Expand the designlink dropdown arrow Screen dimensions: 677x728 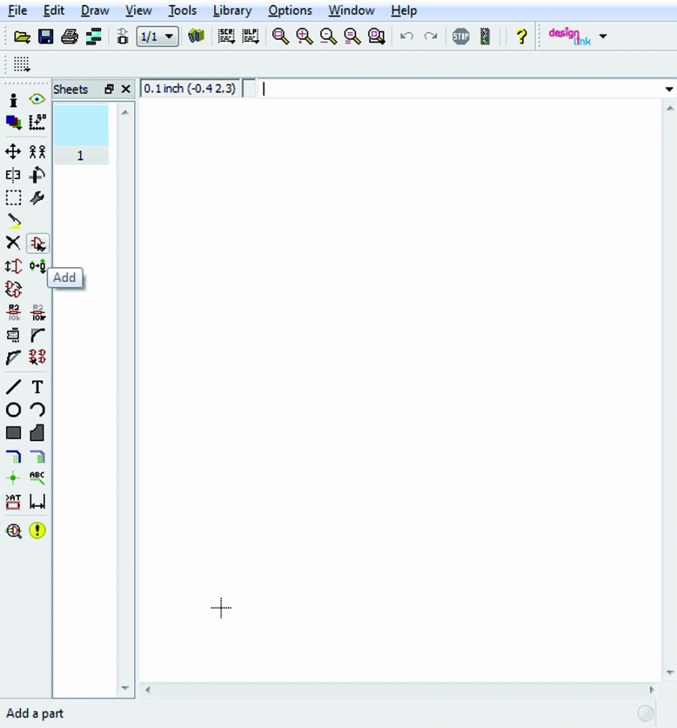(603, 37)
